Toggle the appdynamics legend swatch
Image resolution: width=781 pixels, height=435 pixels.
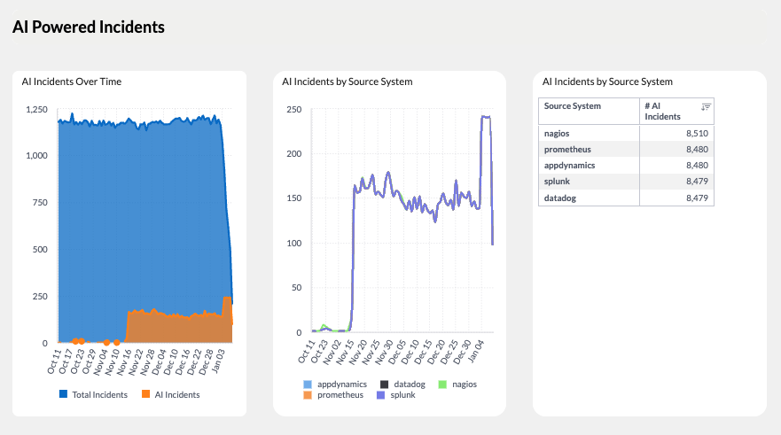pyautogui.click(x=308, y=385)
